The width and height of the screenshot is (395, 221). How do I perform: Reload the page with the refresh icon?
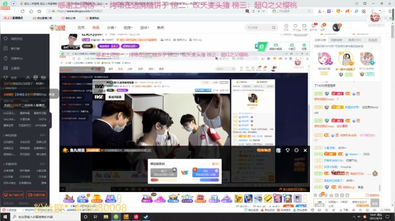(x=22, y=11)
